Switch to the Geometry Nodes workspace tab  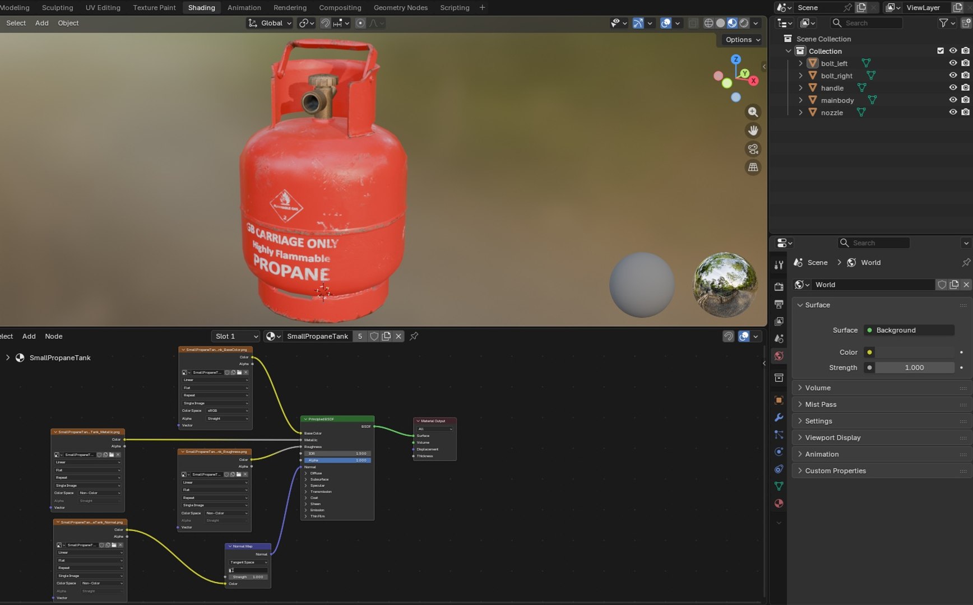401,8
